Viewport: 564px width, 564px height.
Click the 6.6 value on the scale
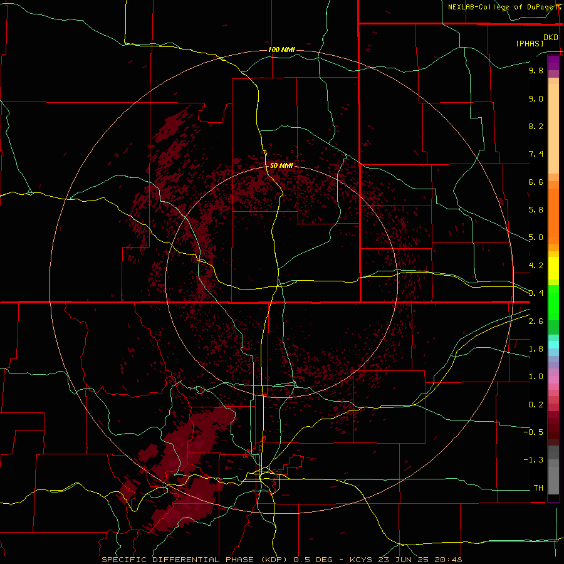point(536,182)
